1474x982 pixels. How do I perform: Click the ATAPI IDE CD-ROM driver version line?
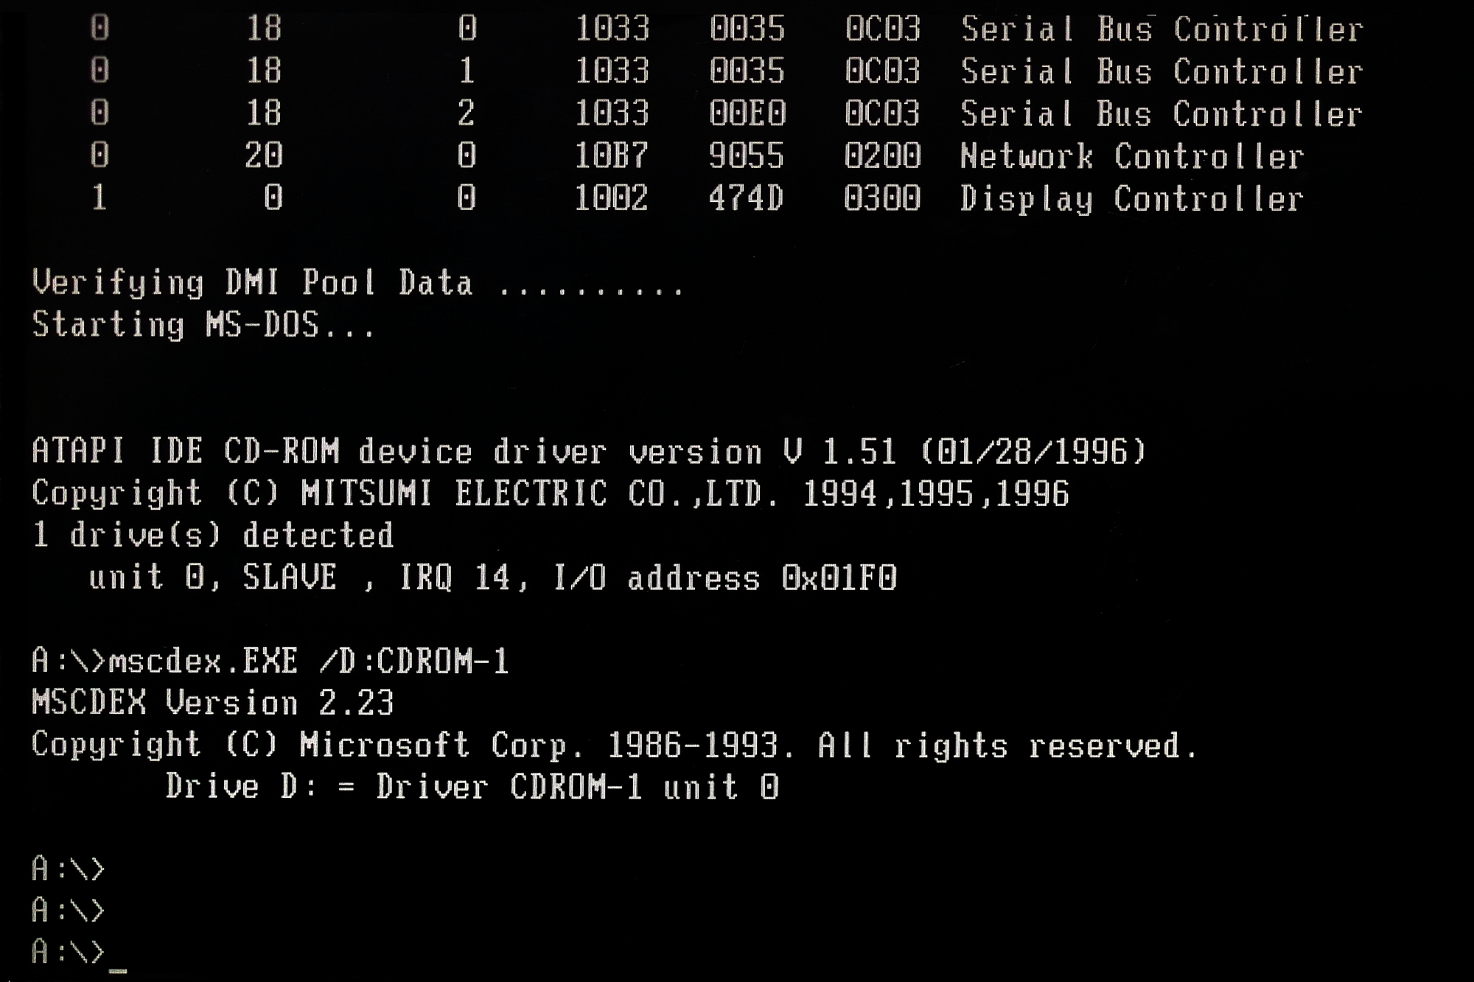(x=589, y=452)
